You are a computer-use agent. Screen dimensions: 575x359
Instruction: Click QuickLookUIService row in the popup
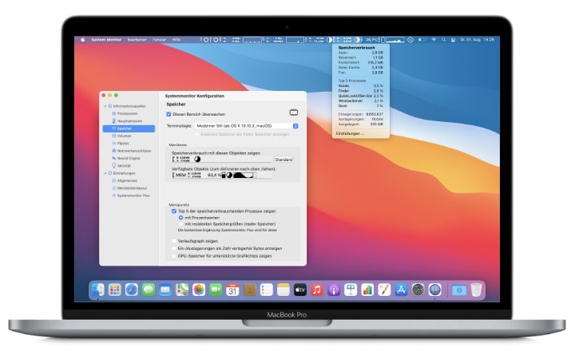coord(360,96)
